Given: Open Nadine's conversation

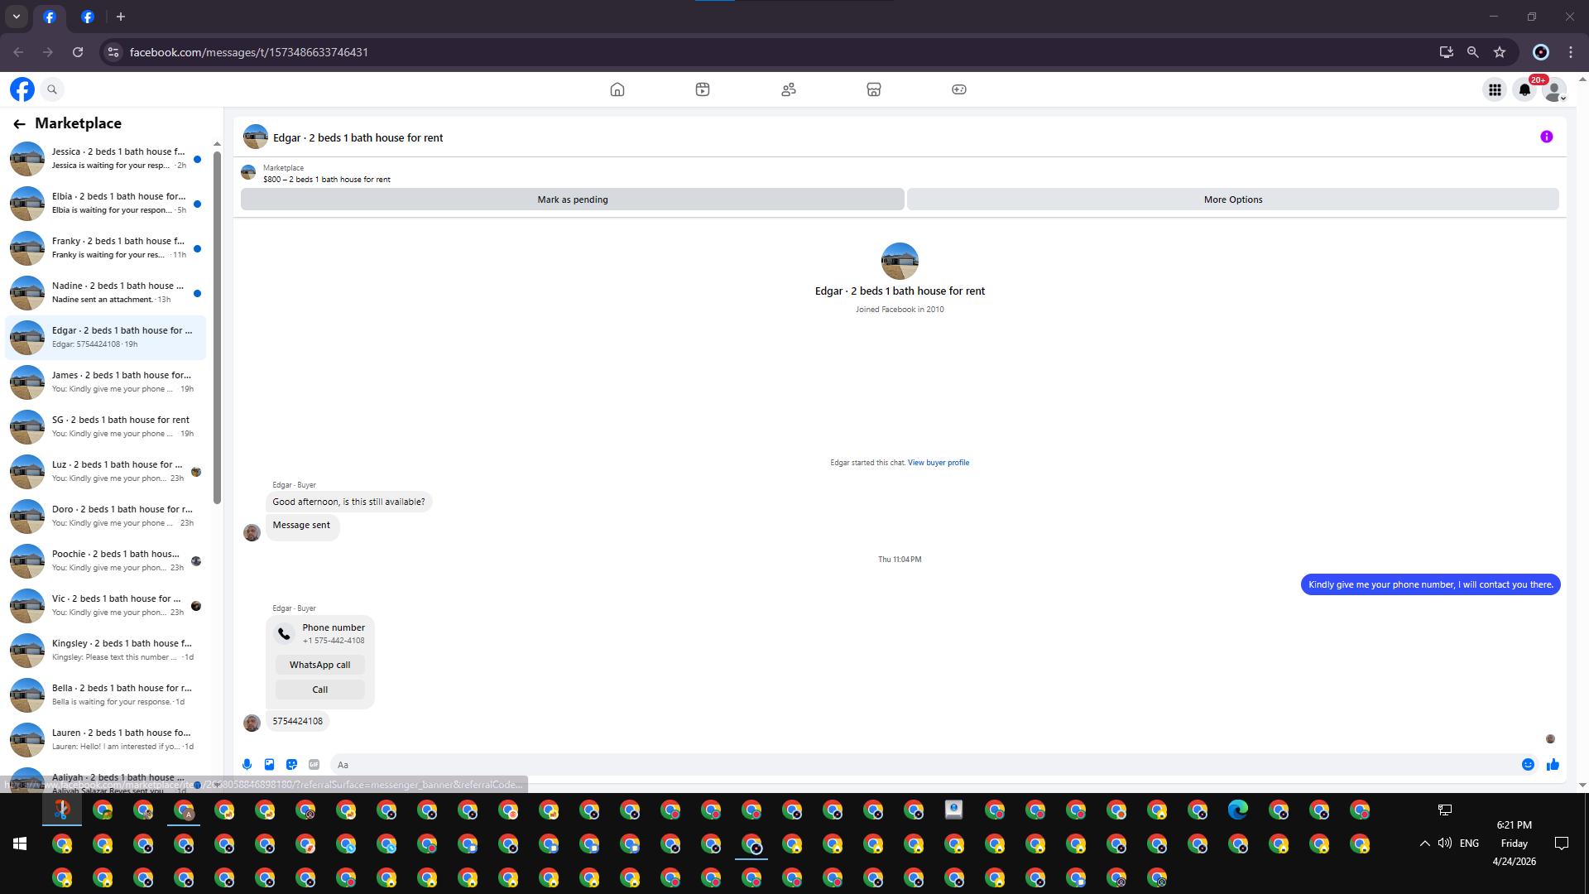Looking at the screenshot, I should pos(106,293).
